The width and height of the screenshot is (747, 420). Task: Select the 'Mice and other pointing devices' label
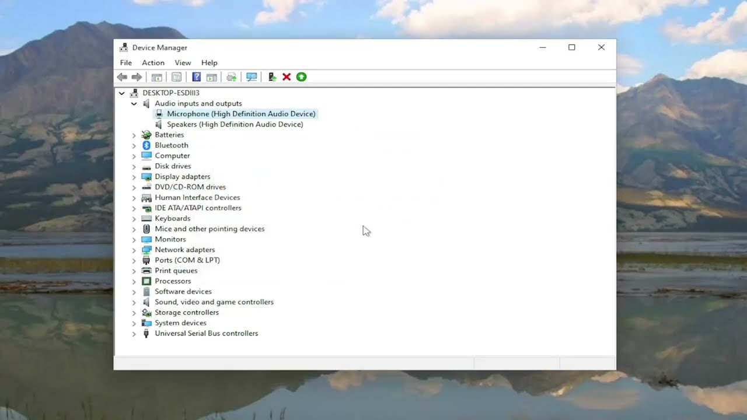click(210, 229)
